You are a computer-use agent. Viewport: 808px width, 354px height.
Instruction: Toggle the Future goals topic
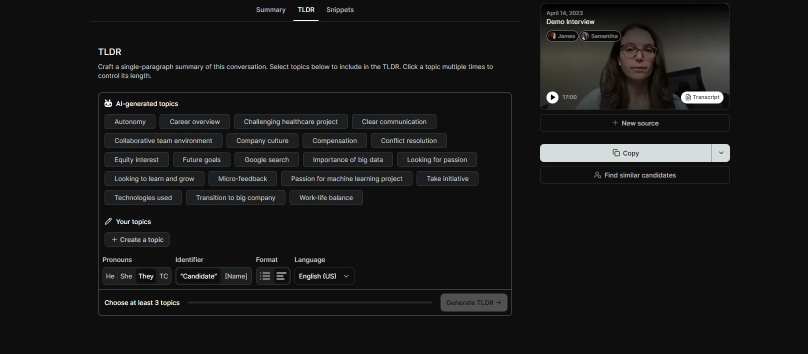click(x=201, y=159)
